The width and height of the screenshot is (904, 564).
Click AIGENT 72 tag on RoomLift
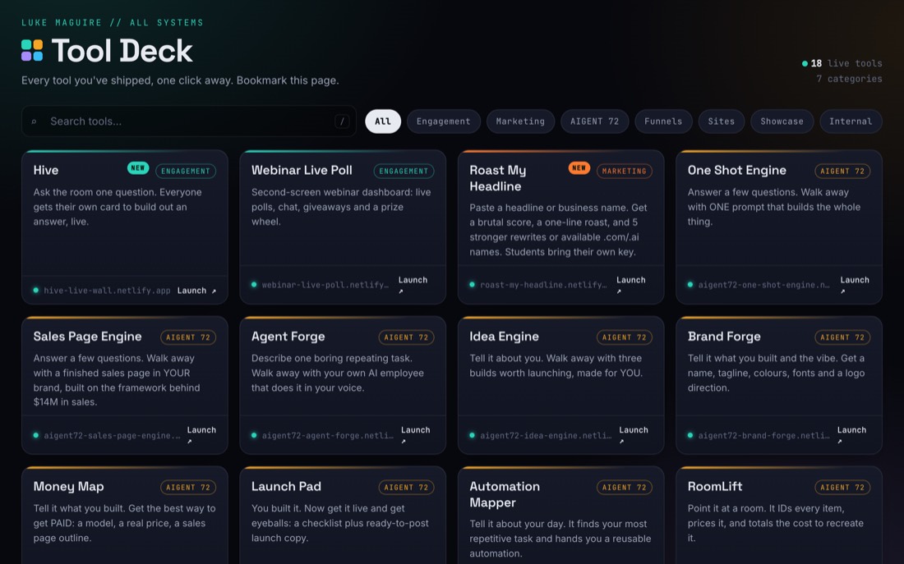click(842, 488)
